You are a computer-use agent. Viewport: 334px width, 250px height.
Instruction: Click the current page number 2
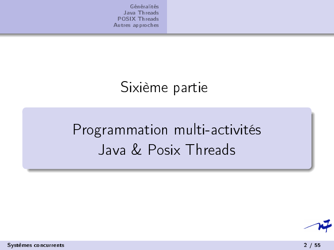pyautogui.click(x=305, y=245)
